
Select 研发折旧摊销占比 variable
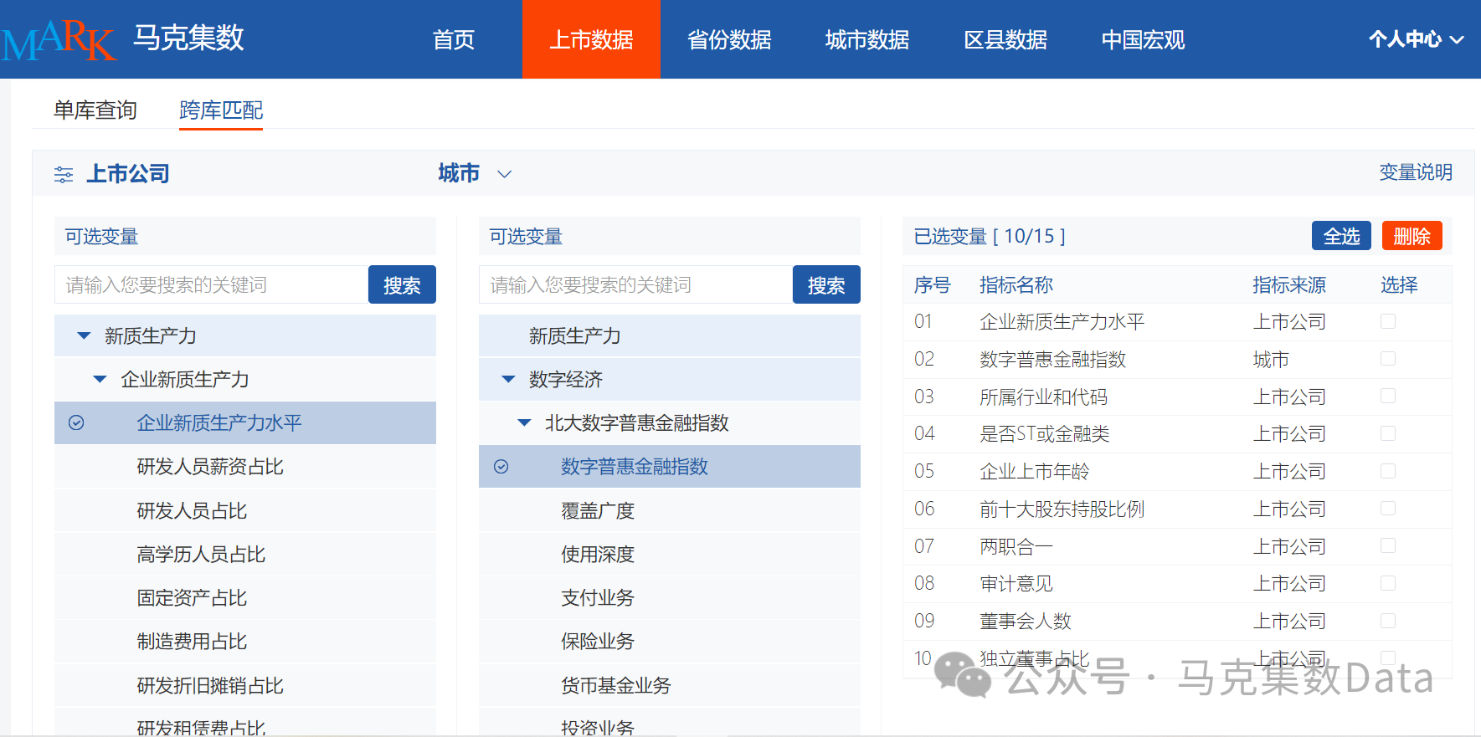point(244,685)
